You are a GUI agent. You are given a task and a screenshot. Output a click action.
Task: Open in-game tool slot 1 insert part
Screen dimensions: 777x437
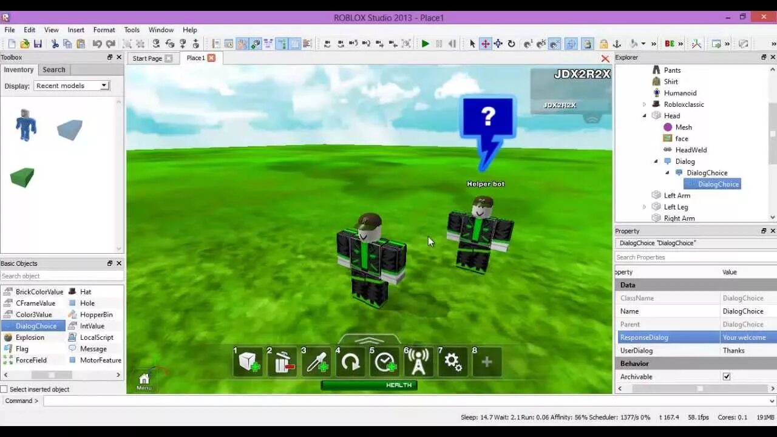tap(249, 362)
